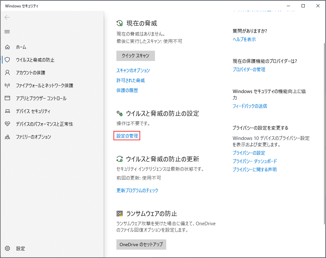Click the ホーム home icon

7,47
